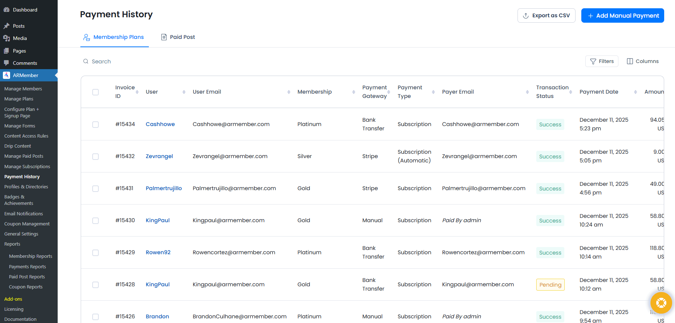Check the box for invoice #15432
Screen dimensions: 675x323
pyautogui.click(x=96, y=157)
